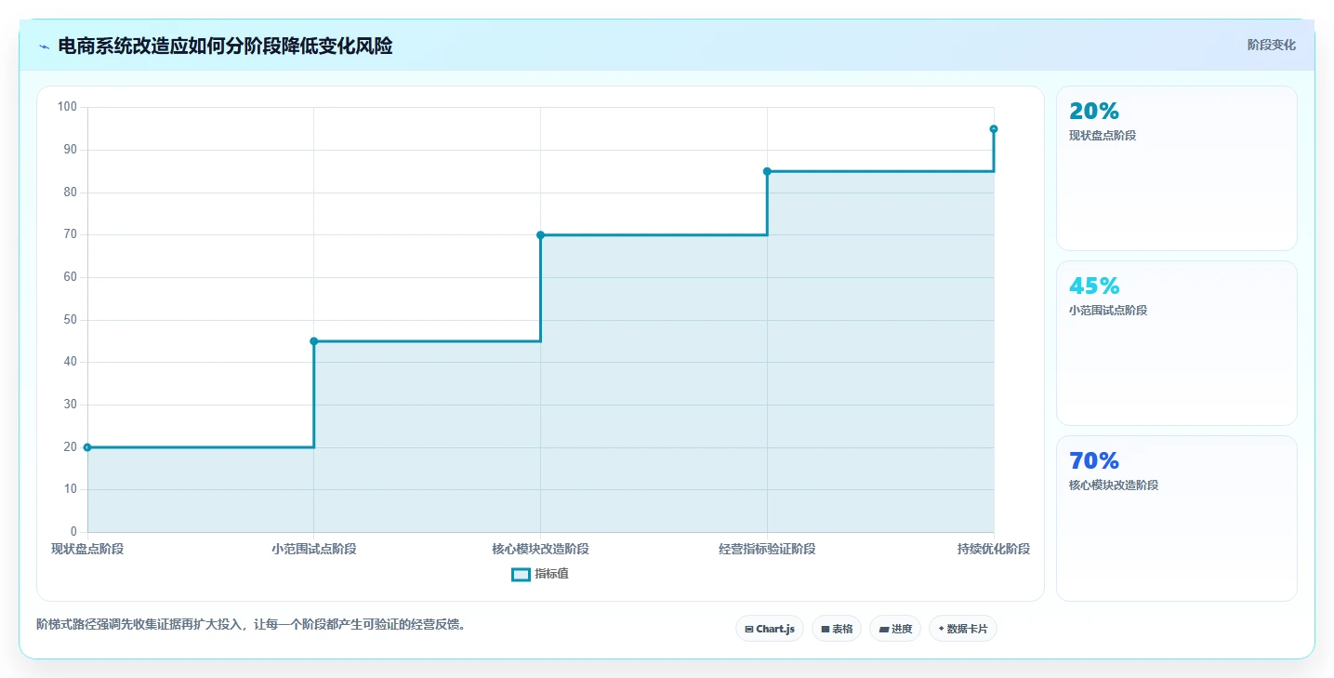Click x-axis label 经营指标验证阶段

(x=767, y=549)
